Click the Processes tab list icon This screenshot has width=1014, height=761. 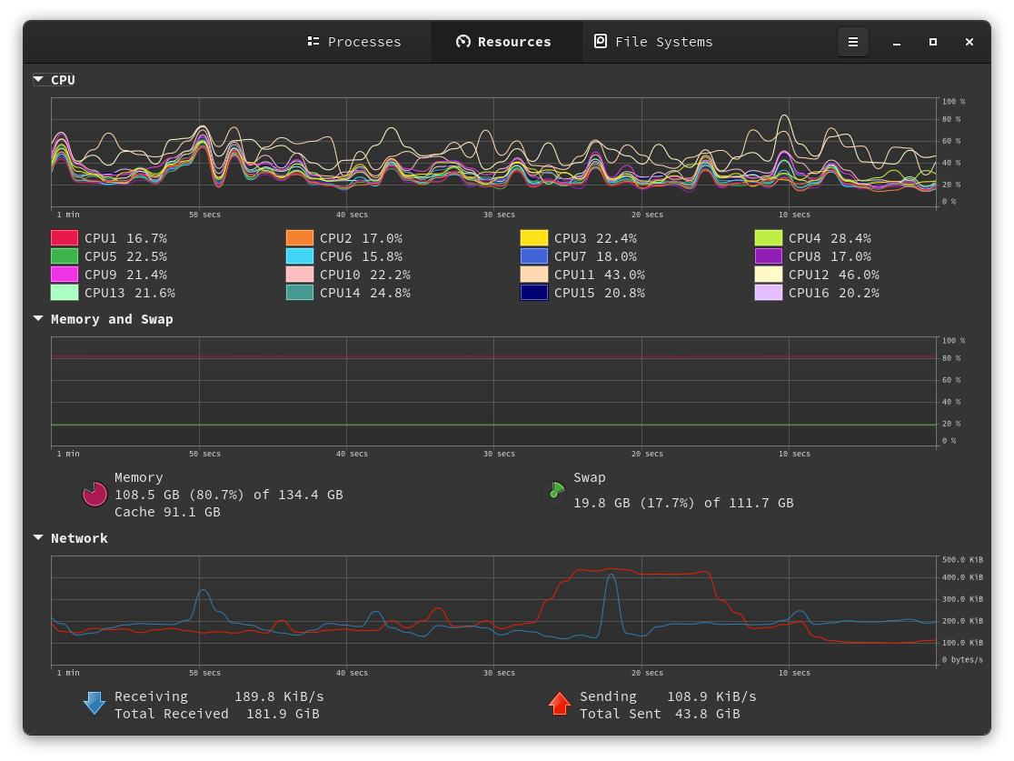tap(313, 41)
